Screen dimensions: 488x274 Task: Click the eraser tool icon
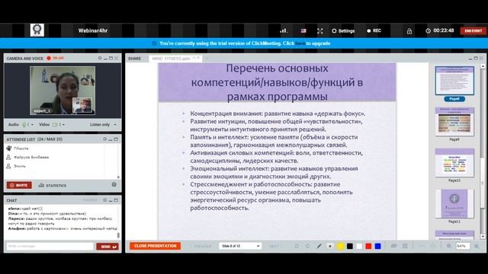393,246
